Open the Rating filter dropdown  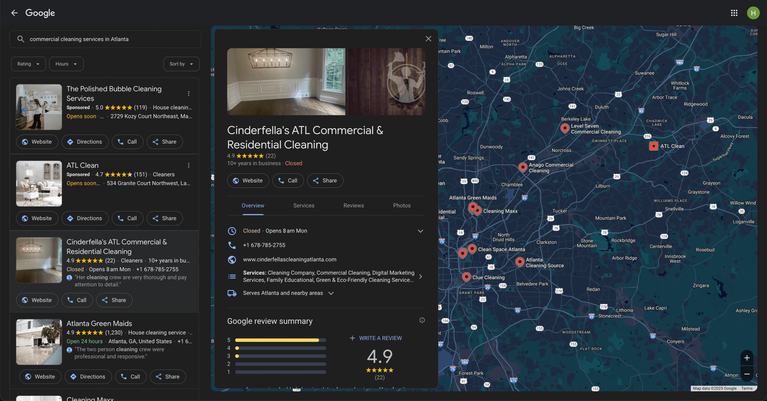pos(29,64)
